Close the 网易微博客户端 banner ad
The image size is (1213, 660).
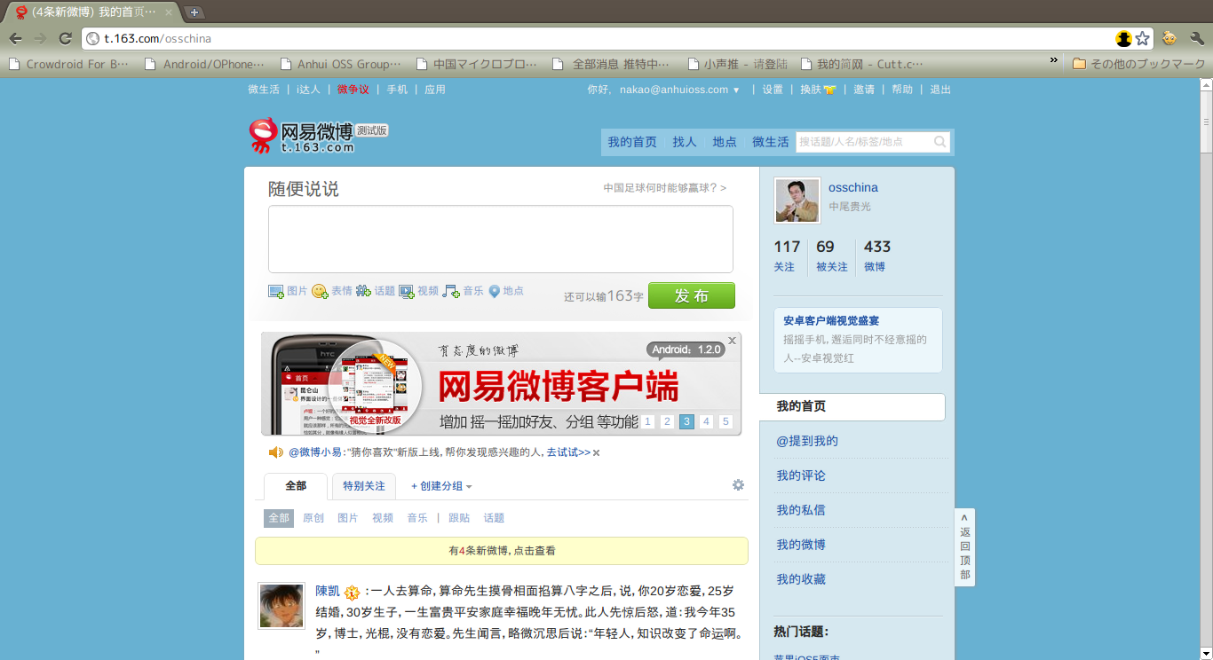[x=732, y=341]
